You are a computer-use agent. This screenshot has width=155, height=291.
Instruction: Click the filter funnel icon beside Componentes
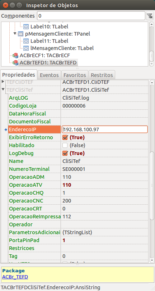(150, 16)
